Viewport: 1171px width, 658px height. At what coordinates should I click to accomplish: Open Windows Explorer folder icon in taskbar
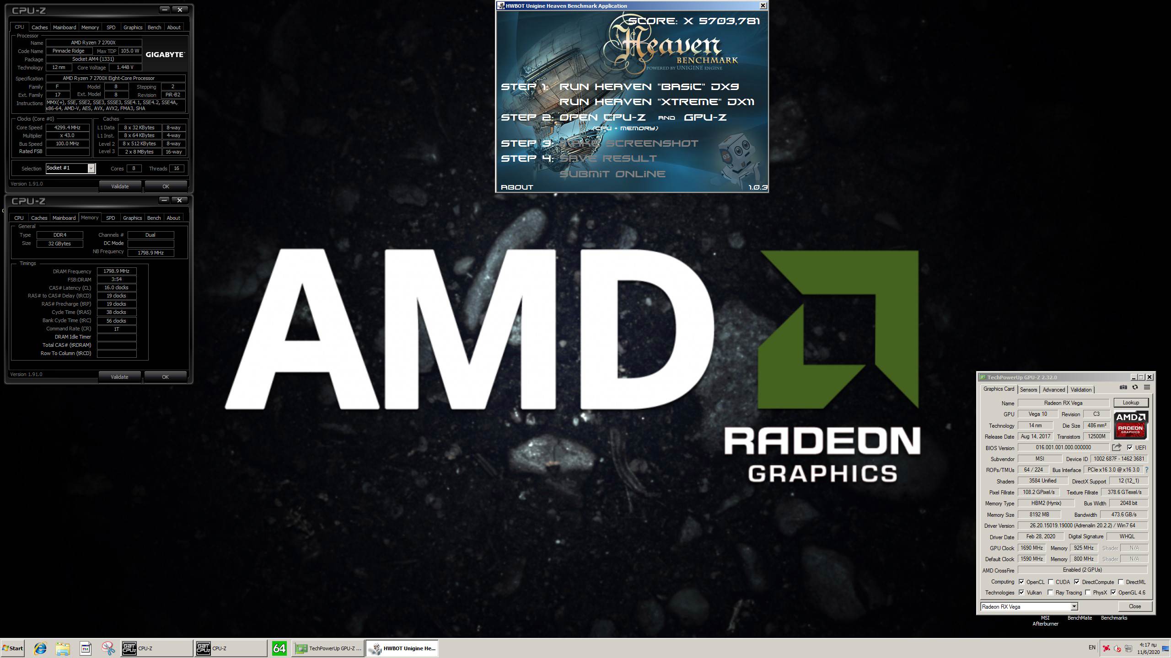point(63,648)
